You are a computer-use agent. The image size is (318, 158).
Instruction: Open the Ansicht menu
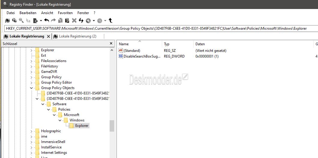pos(47,13)
